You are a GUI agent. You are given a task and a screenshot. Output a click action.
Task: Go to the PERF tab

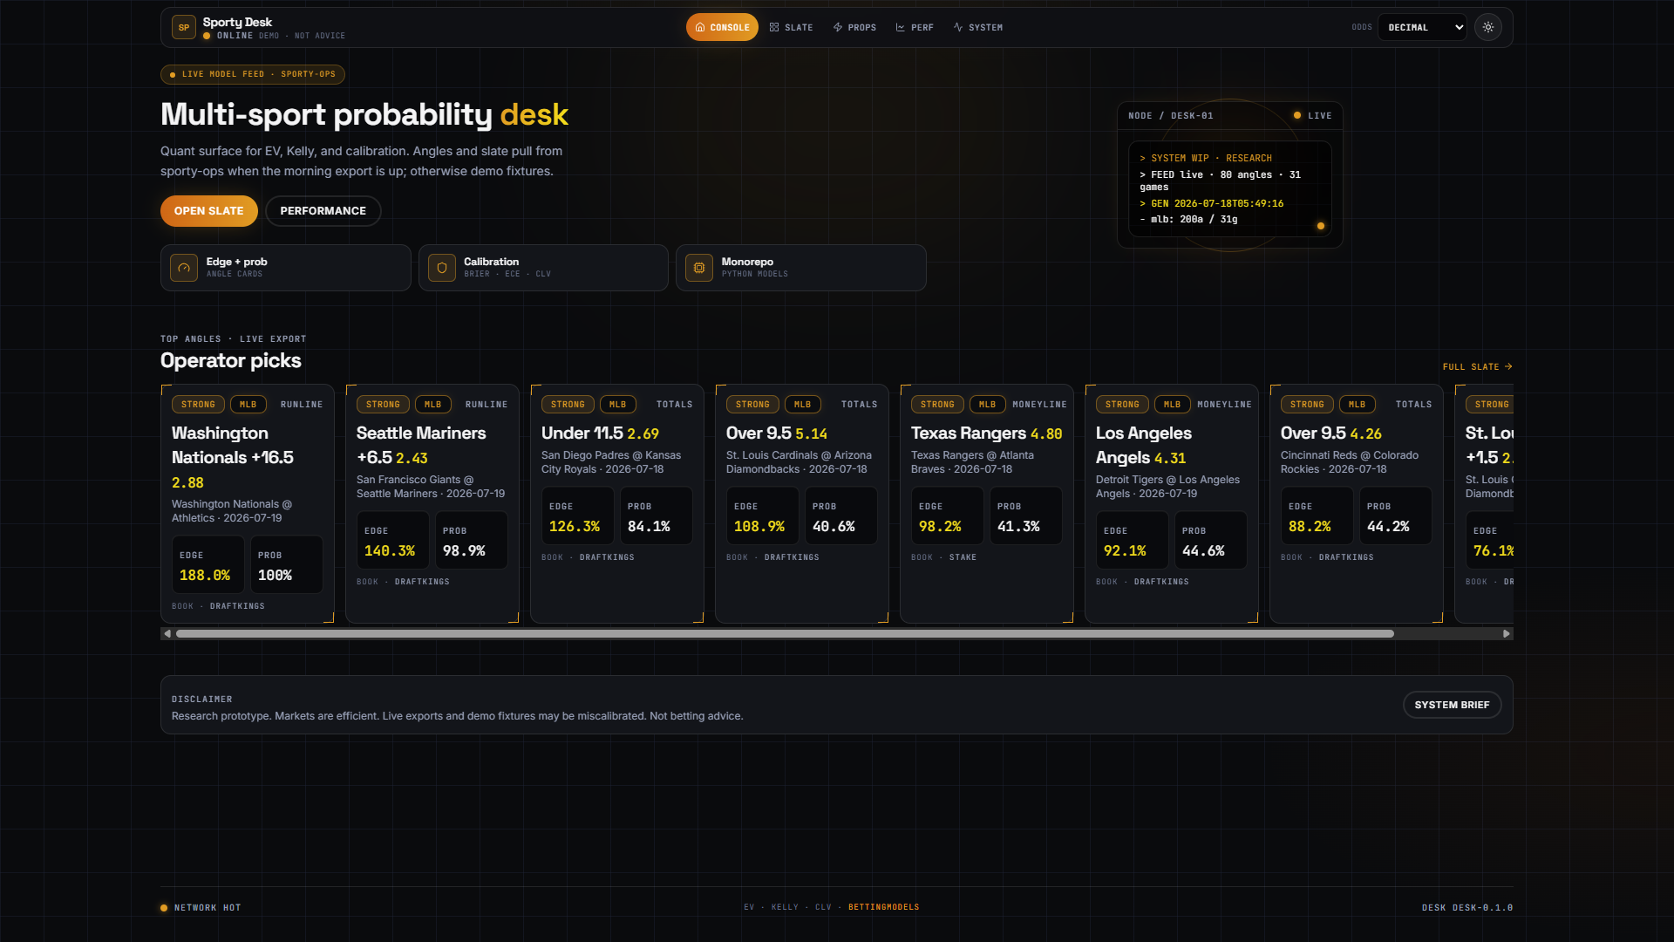(x=915, y=27)
